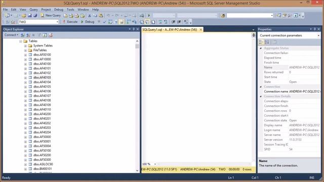Open the Debug menu
Image resolution: width=324 pixels, height=182 pixels.
point(59,10)
